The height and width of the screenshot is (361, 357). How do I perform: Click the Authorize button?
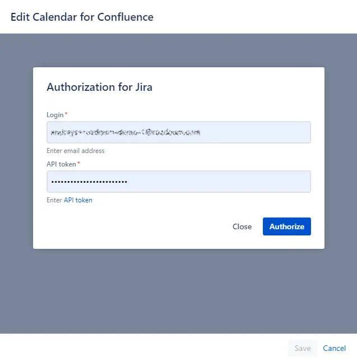[287, 226]
